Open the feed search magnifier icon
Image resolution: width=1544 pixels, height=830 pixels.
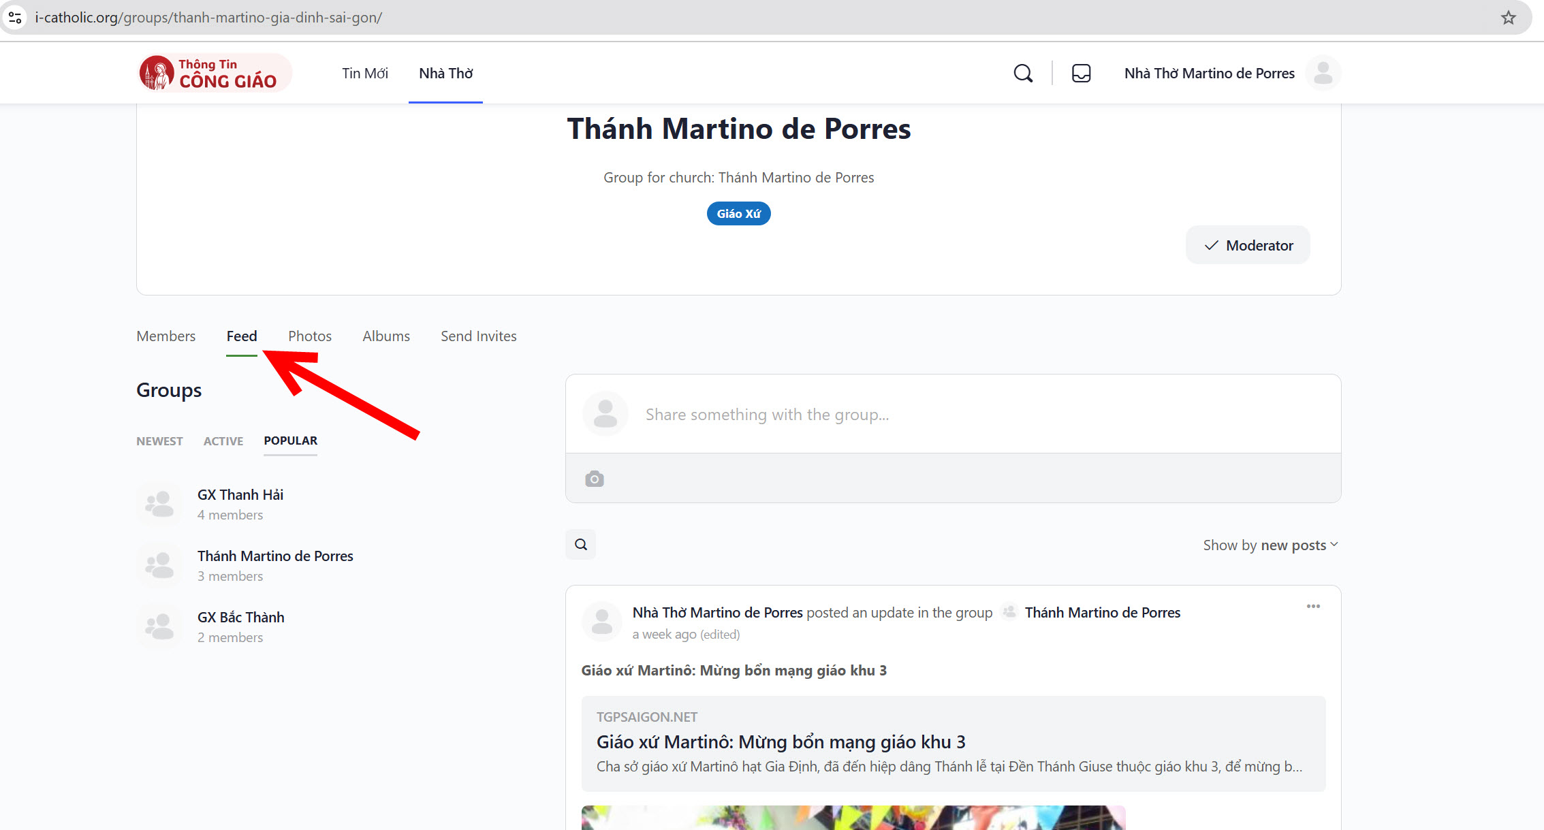pos(580,544)
